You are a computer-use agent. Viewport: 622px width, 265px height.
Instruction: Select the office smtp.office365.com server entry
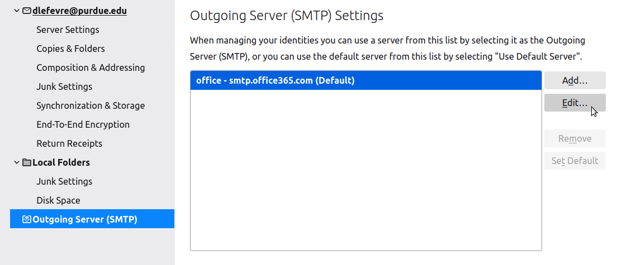pyautogui.click(x=276, y=80)
